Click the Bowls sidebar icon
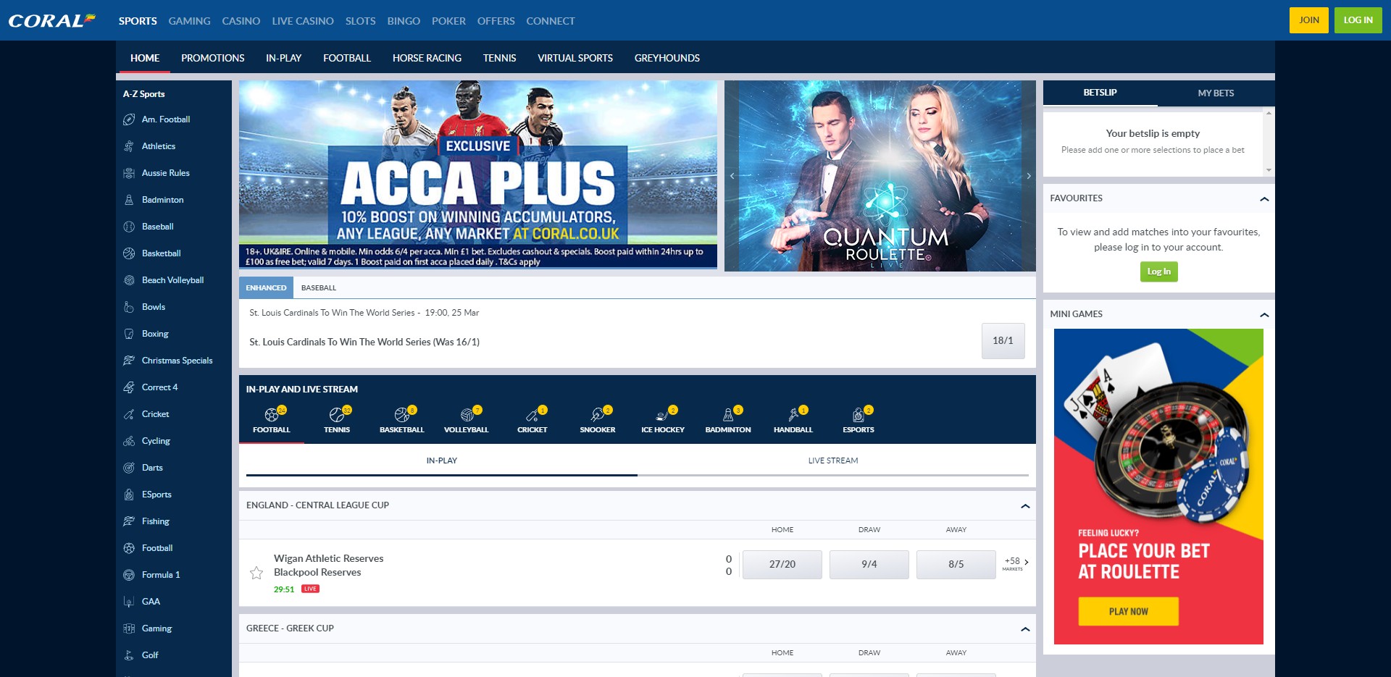Image resolution: width=1391 pixels, height=677 pixels. [x=129, y=307]
